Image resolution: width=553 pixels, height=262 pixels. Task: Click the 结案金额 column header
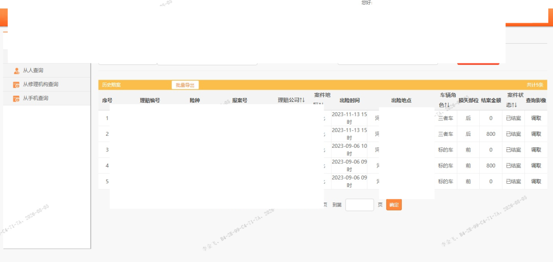[491, 100]
